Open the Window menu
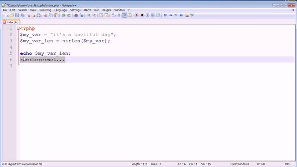The image size is (297, 167). 119,10
